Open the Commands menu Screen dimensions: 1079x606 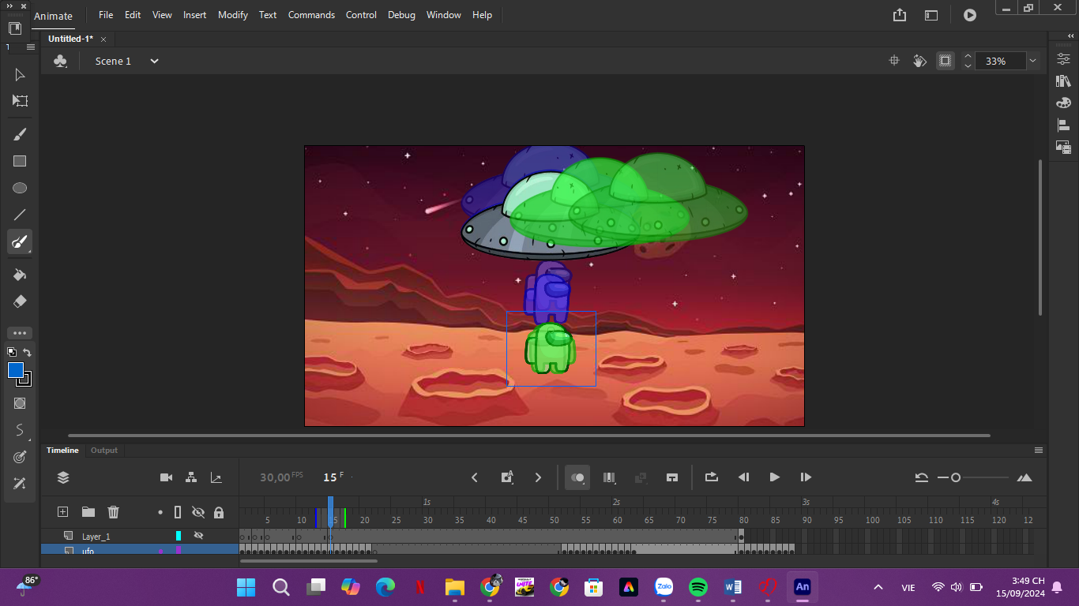[311, 15]
